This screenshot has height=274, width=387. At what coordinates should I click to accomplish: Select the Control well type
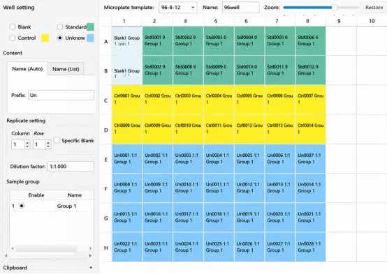tap(13, 38)
